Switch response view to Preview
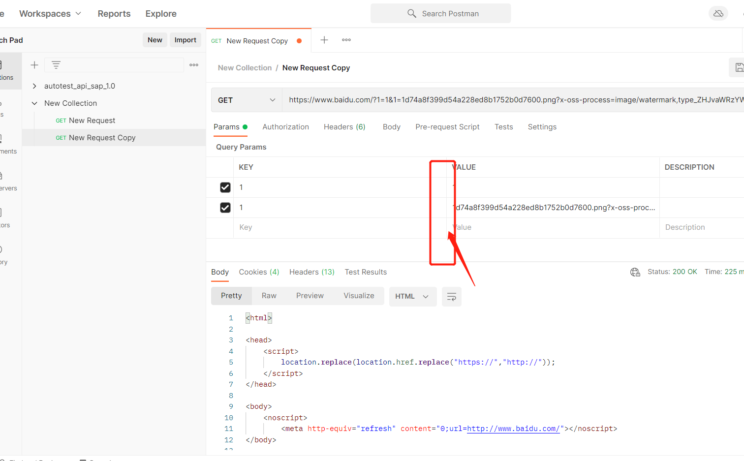The width and height of the screenshot is (744, 461). click(x=310, y=296)
